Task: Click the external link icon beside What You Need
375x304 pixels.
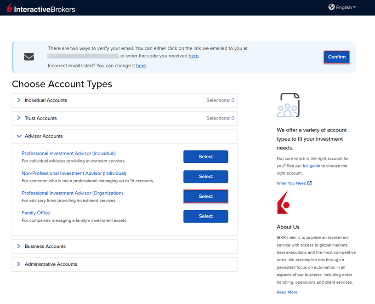Action: click(x=309, y=183)
